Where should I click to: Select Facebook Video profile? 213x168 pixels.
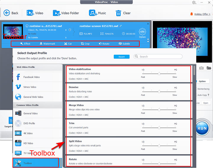(x=38, y=77)
